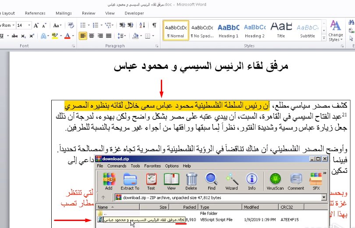Click the Add icon in WinRAR toolbar

109,181
